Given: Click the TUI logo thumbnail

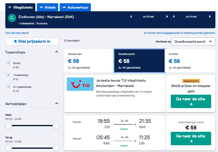Looking at the screenshot, I should coord(80,84).
